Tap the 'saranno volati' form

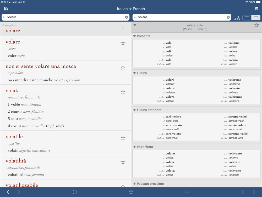click(238, 134)
